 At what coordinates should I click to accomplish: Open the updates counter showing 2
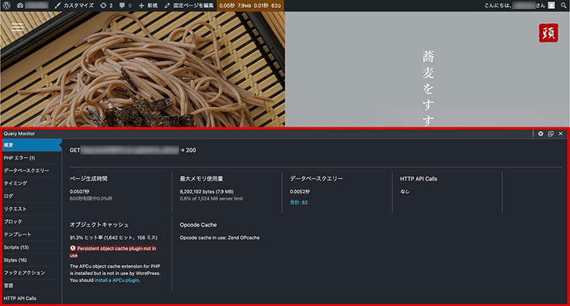click(x=107, y=6)
